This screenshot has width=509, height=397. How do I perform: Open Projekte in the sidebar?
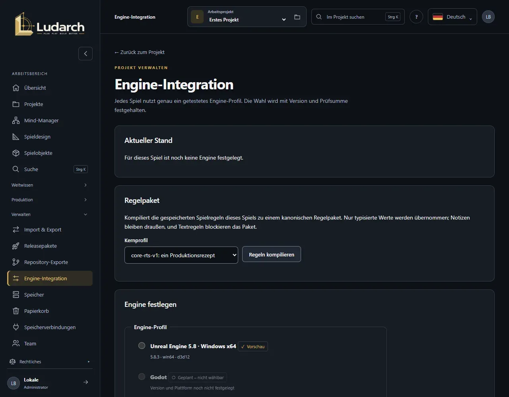50,104
